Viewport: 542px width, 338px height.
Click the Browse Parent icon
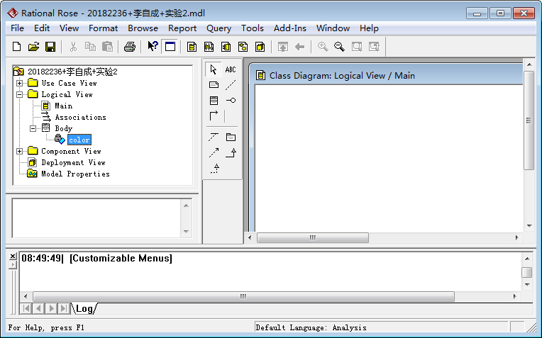click(283, 47)
